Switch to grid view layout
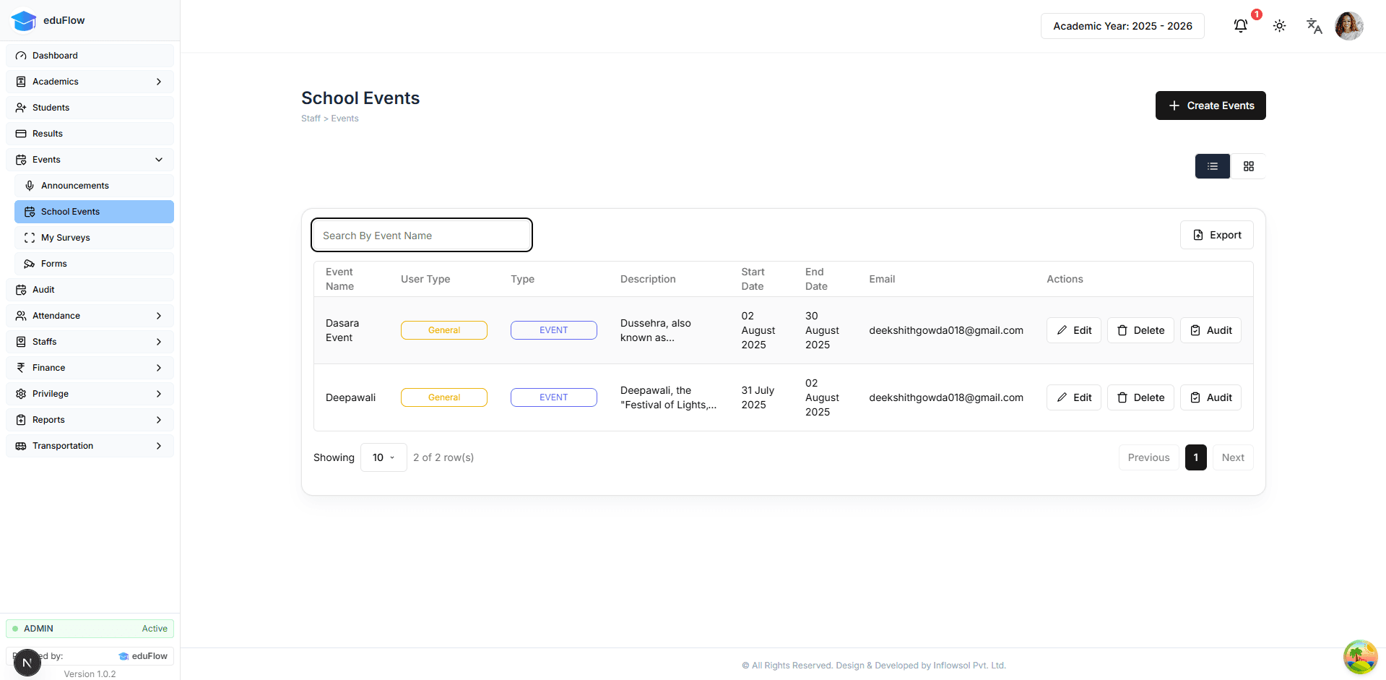The image size is (1386, 680). (1248, 166)
